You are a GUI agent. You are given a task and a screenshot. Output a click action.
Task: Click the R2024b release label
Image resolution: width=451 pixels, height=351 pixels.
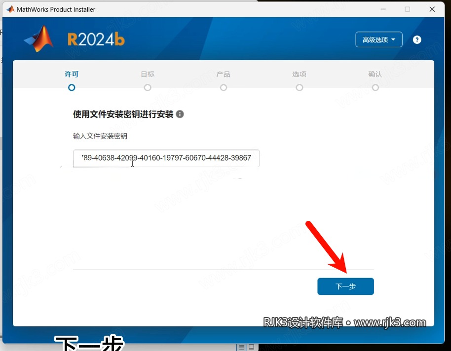pyautogui.click(x=96, y=39)
